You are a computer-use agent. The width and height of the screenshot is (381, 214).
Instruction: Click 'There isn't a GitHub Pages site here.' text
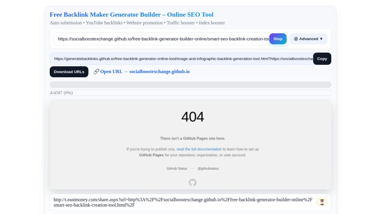pyautogui.click(x=193, y=139)
